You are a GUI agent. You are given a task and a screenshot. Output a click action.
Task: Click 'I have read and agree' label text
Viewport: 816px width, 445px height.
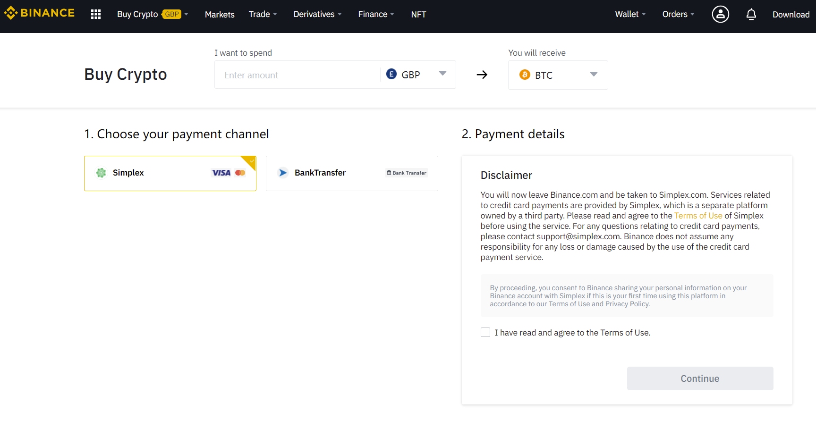point(572,333)
